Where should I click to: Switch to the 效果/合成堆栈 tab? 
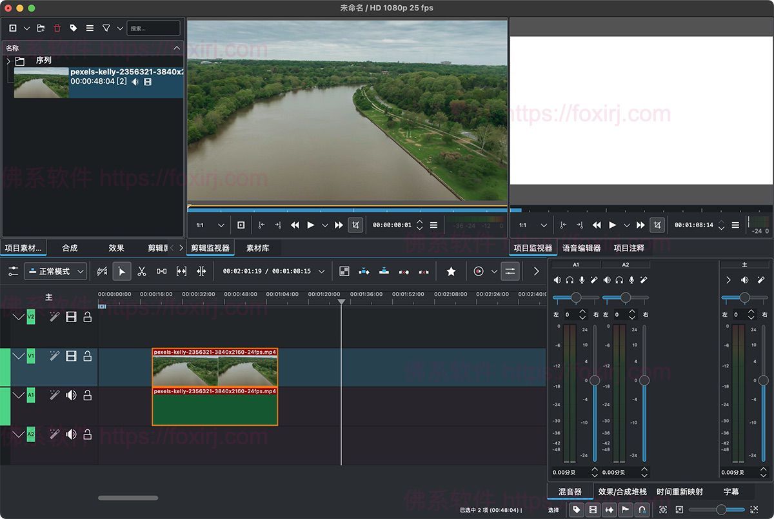[622, 492]
